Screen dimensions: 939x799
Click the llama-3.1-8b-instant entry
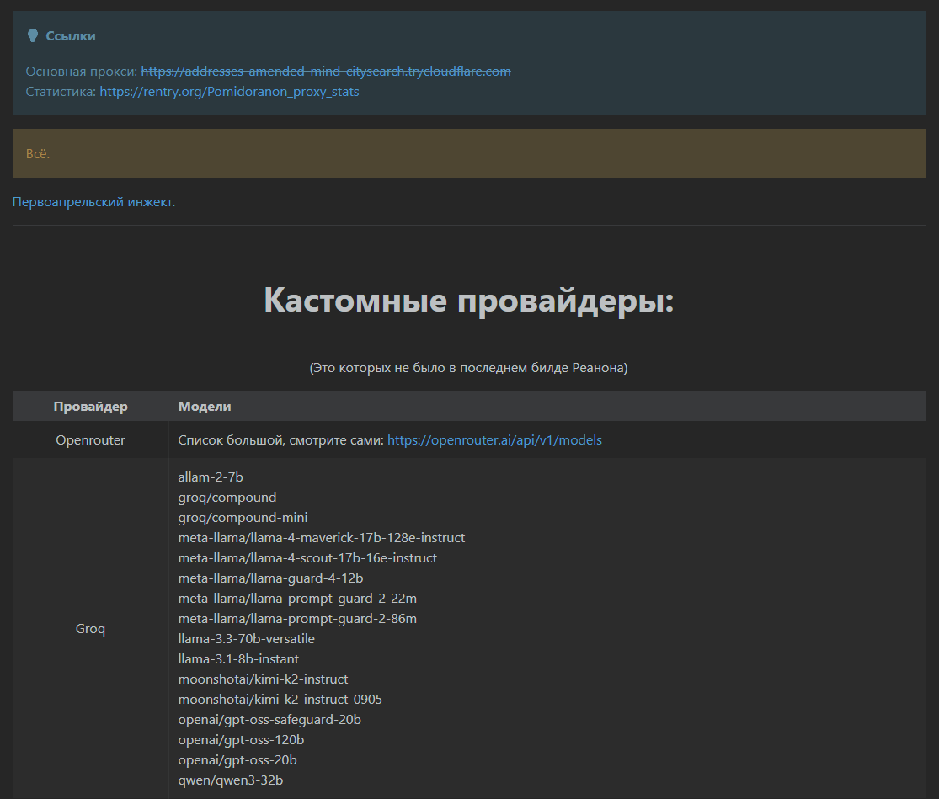click(x=238, y=659)
